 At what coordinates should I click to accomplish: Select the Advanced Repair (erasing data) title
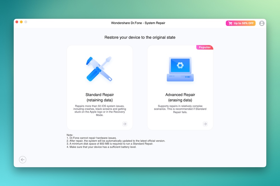[180, 97]
